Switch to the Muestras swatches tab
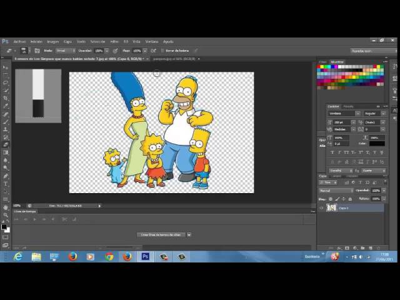 coord(337,62)
